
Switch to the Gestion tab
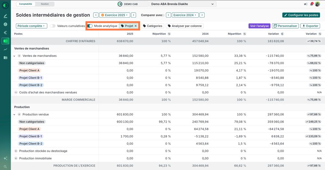(x=45, y=4)
